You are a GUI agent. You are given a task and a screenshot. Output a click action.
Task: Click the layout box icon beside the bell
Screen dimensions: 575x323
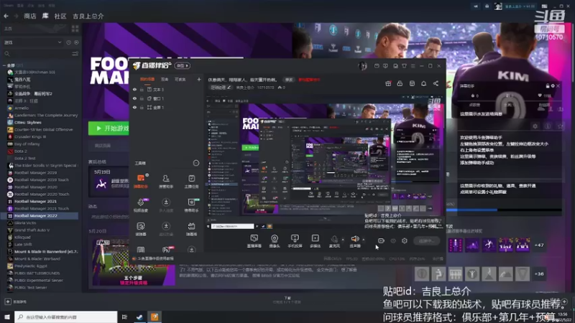point(412,83)
